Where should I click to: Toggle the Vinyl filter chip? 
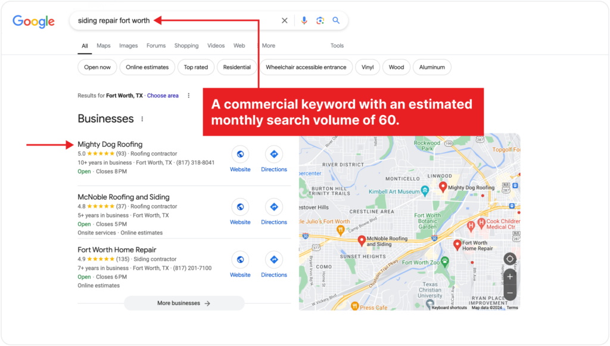pos(368,67)
